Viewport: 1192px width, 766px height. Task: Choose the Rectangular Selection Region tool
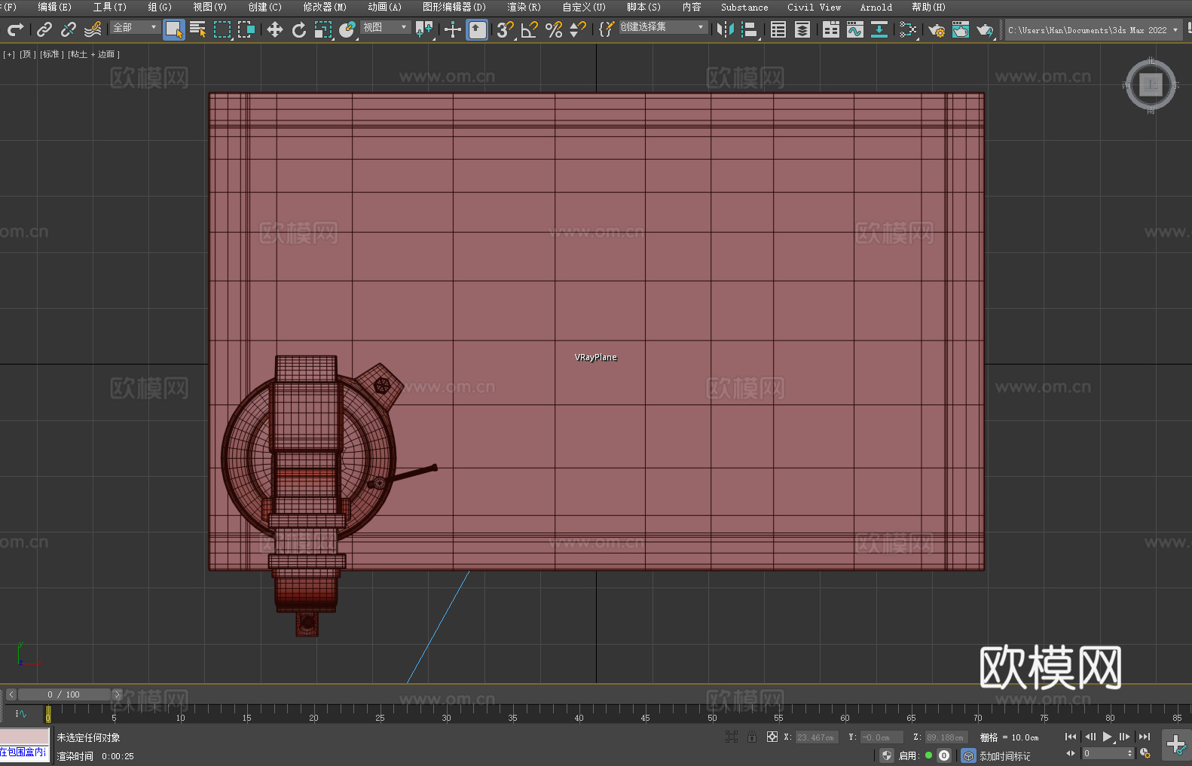[x=222, y=29]
